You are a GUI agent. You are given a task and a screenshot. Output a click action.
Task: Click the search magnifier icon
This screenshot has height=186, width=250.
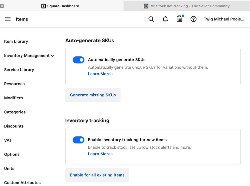pos(151,19)
